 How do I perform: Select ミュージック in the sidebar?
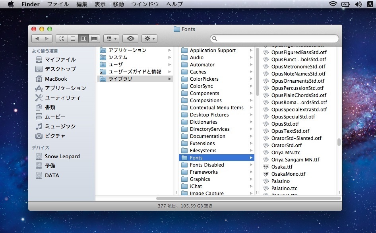[60, 126]
